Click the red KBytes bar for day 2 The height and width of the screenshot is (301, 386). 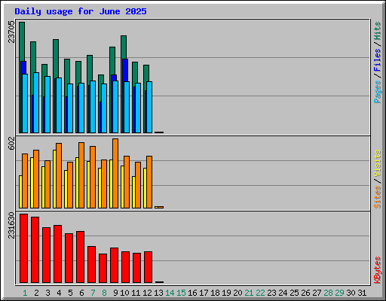(35, 250)
